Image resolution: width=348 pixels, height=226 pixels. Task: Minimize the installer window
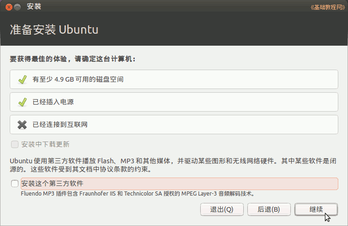(18, 7)
